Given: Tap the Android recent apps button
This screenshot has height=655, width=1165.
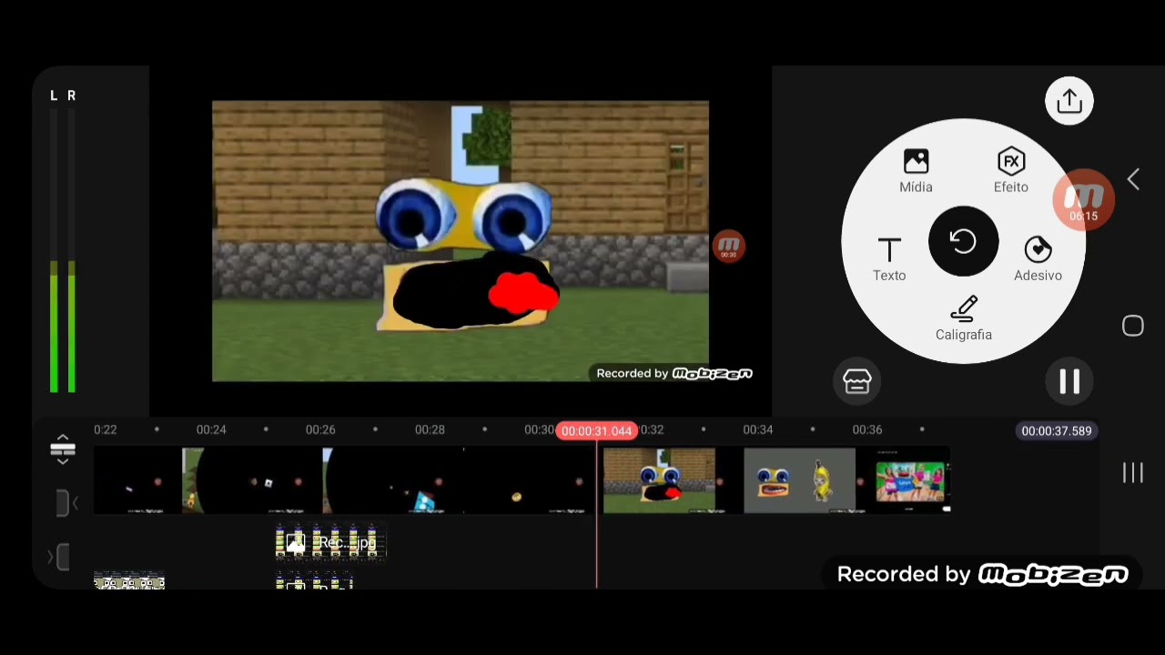Looking at the screenshot, I should 1133,473.
